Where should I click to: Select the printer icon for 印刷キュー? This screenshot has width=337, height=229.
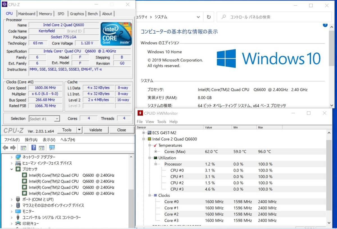[18, 224]
